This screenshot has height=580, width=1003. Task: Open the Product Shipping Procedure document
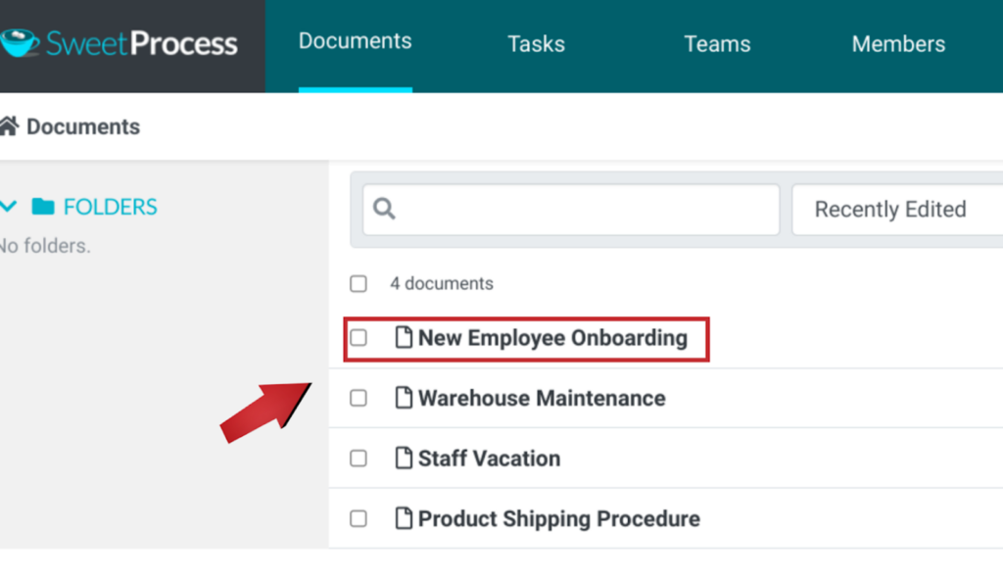pos(558,518)
